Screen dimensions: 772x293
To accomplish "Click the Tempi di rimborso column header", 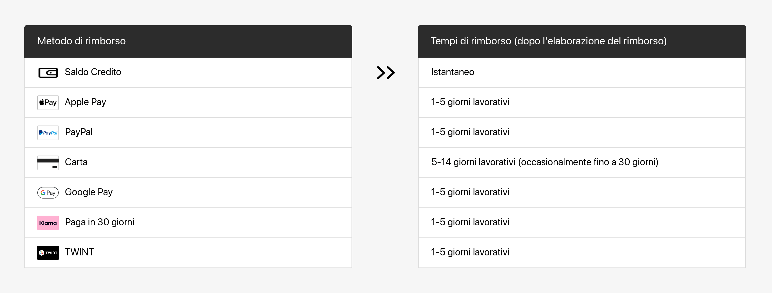I will [548, 41].
